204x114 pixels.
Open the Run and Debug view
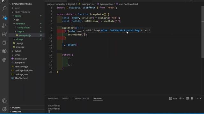point(4,25)
